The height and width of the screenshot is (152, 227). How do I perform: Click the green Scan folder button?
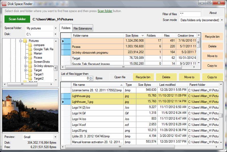[17, 19]
